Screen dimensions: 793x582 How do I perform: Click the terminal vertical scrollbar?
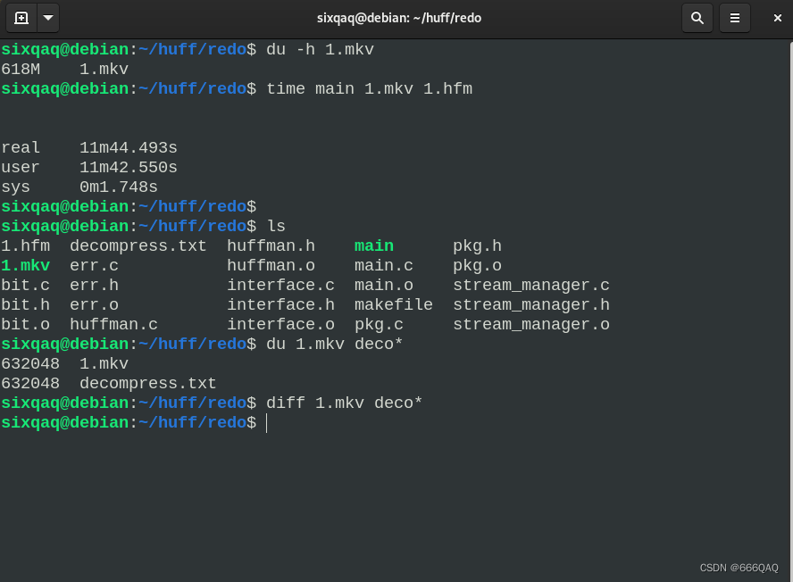click(x=790, y=311)
